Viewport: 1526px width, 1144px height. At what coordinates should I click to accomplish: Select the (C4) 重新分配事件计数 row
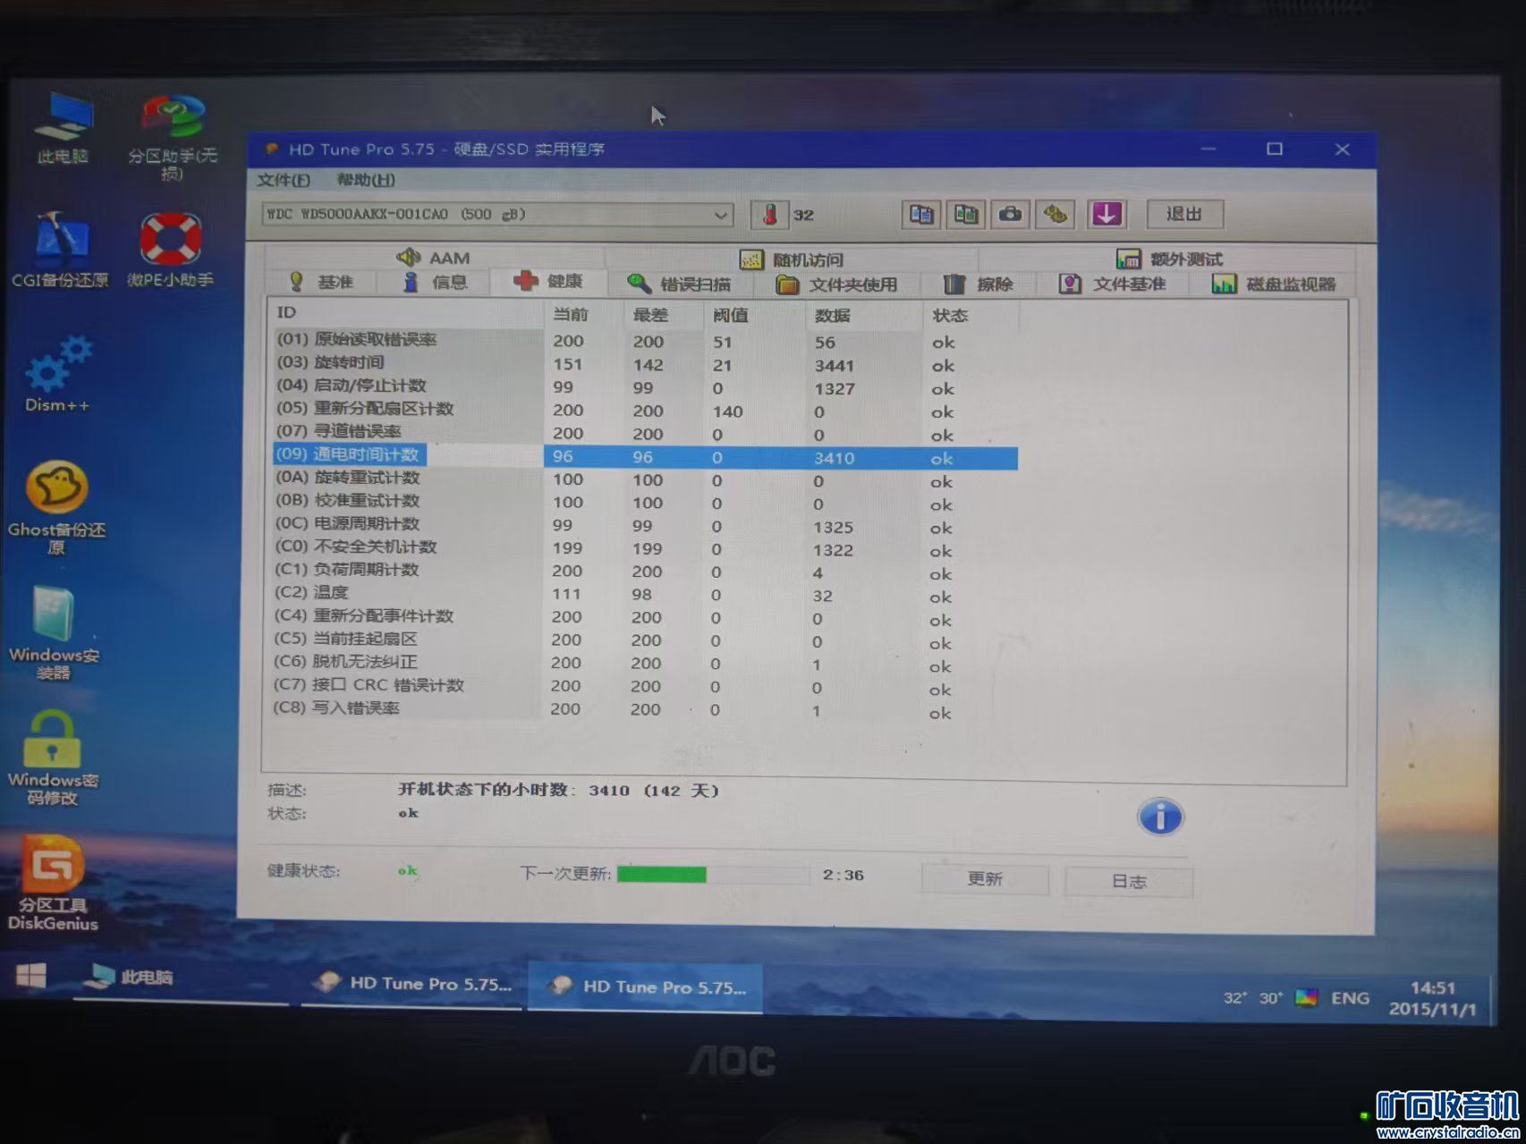coord(644,618)
